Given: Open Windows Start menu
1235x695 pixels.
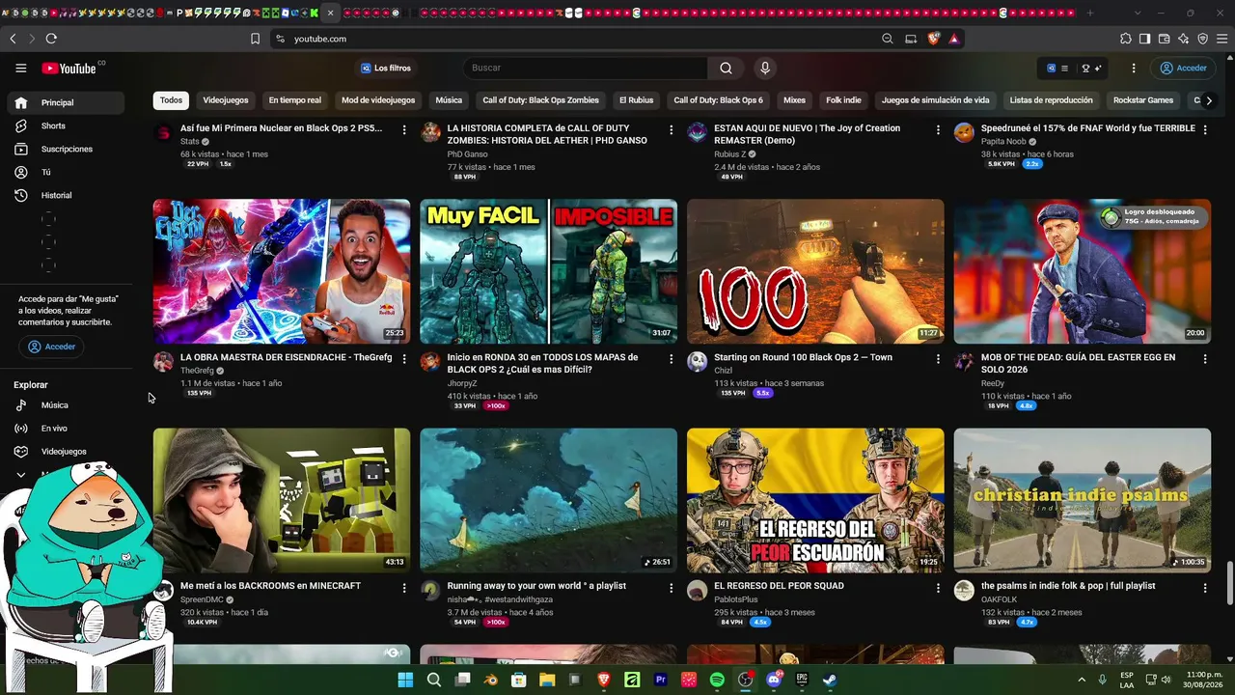Looking at the screenshot, I should tap(405, 680).
